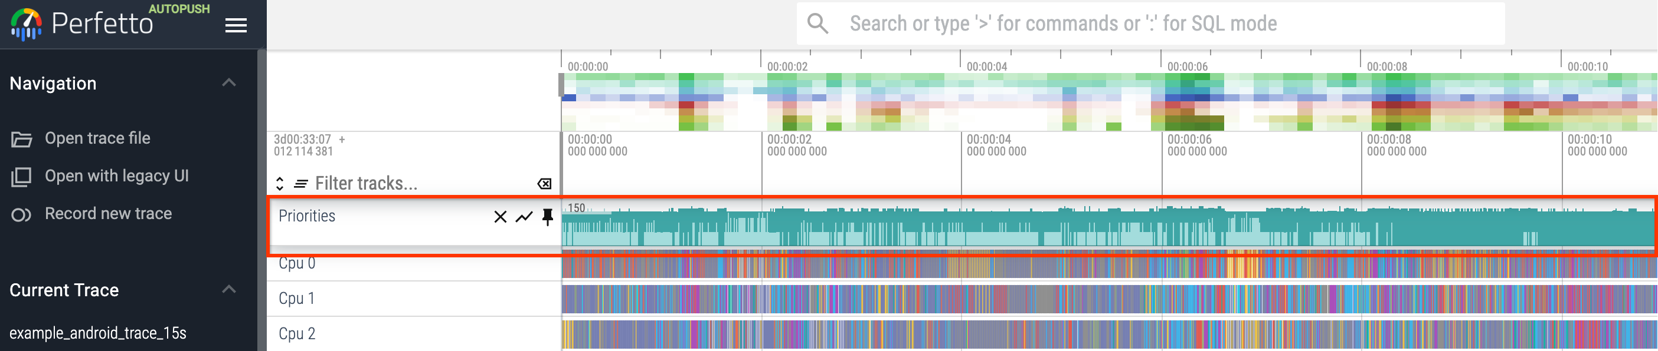Click the Cpu 1 scheduling track data
Screen dimensions: 1658x351
(x=1094, y=299)
